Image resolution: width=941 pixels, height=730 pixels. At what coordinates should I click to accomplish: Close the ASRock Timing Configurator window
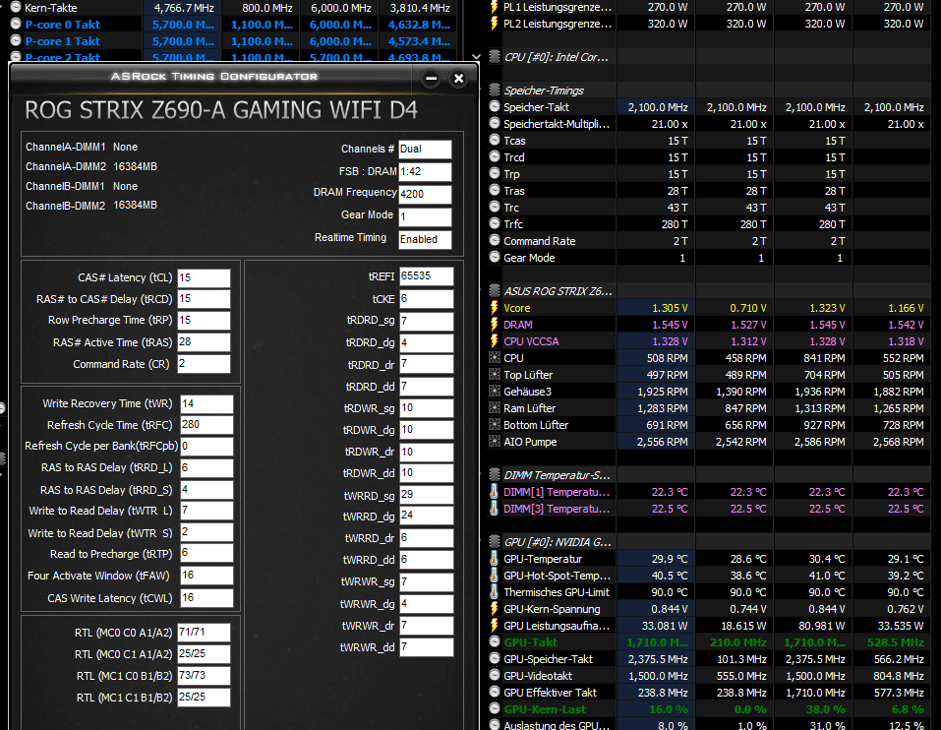coord(458,78)
